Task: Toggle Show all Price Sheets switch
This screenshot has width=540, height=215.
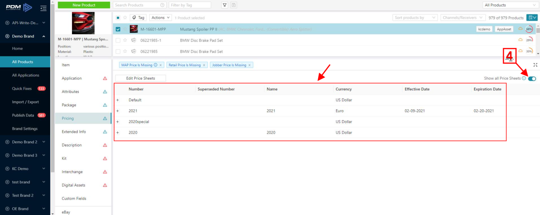Action: click(532, 79)
